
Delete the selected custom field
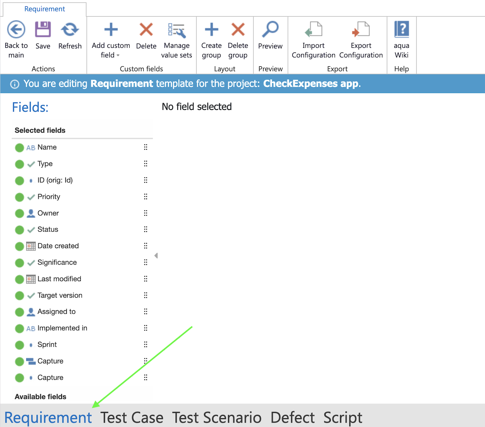(146, 30)
